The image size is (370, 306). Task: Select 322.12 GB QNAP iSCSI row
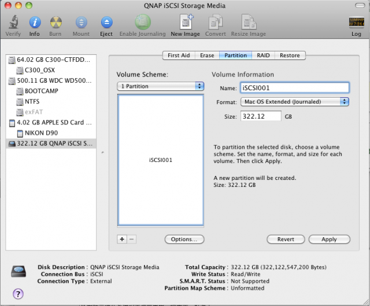[51, 143]
